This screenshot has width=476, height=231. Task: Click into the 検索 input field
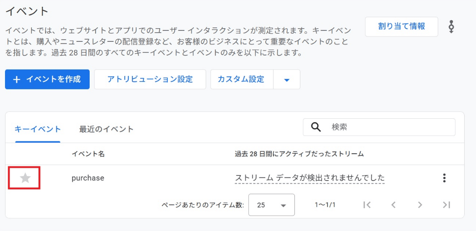click(389, 127)
